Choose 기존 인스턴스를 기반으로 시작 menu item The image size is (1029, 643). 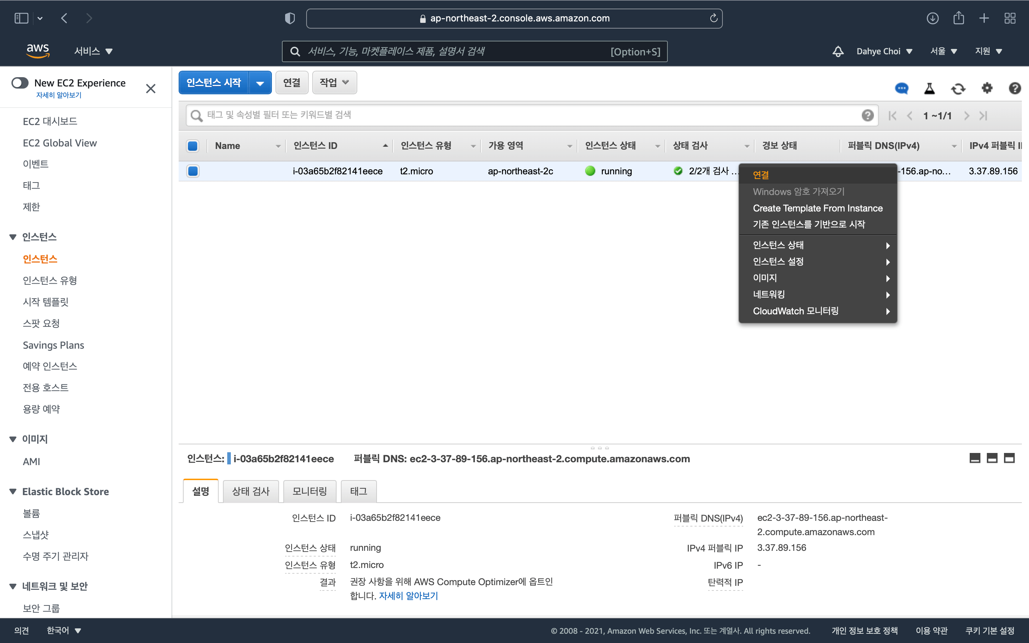[x=818, y=224]
